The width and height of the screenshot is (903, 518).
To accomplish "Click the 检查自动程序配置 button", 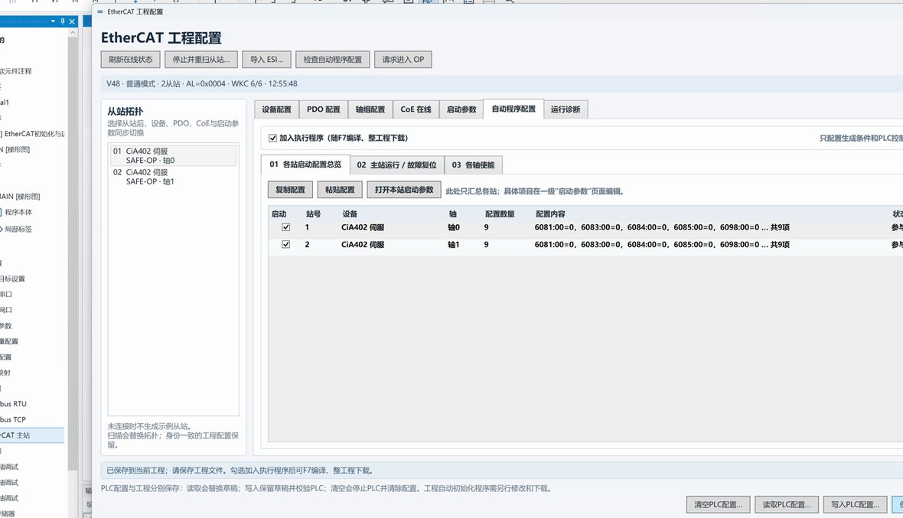I will click(333, 59).
